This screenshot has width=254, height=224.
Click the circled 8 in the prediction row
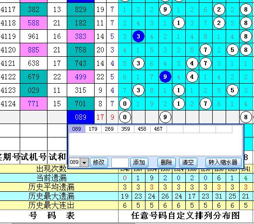point(246,117)
